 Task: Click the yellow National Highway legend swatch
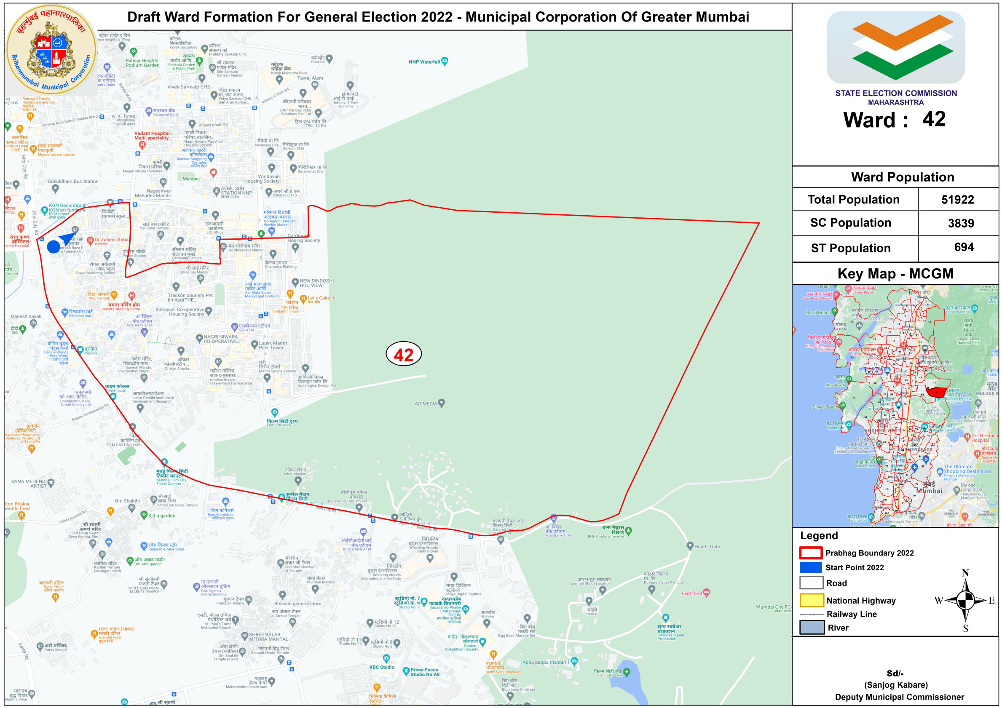(812, 600)
